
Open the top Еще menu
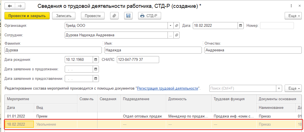tap(293, 16)
